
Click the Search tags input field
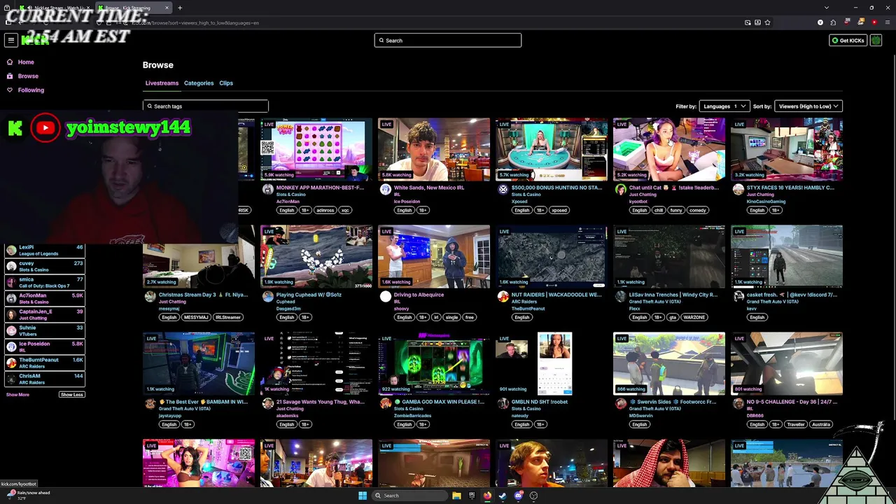point(205,106)
